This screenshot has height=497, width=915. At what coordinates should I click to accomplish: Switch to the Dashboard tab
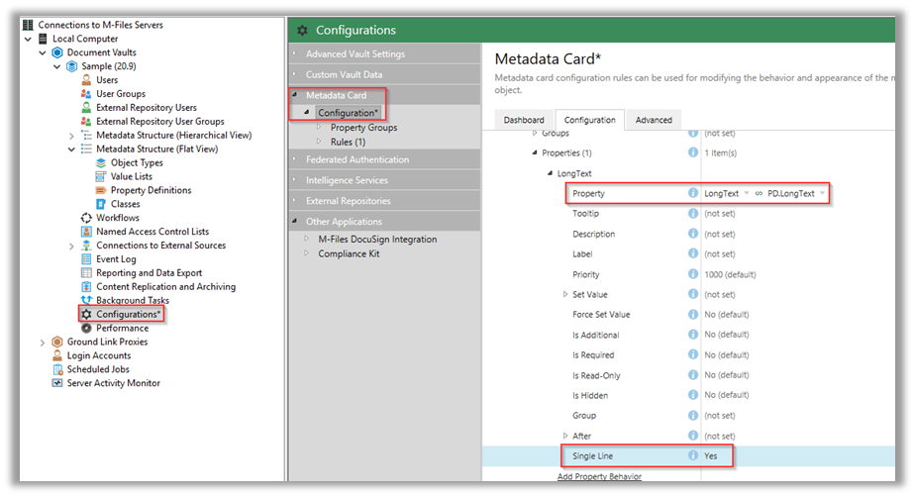[524, 120]
